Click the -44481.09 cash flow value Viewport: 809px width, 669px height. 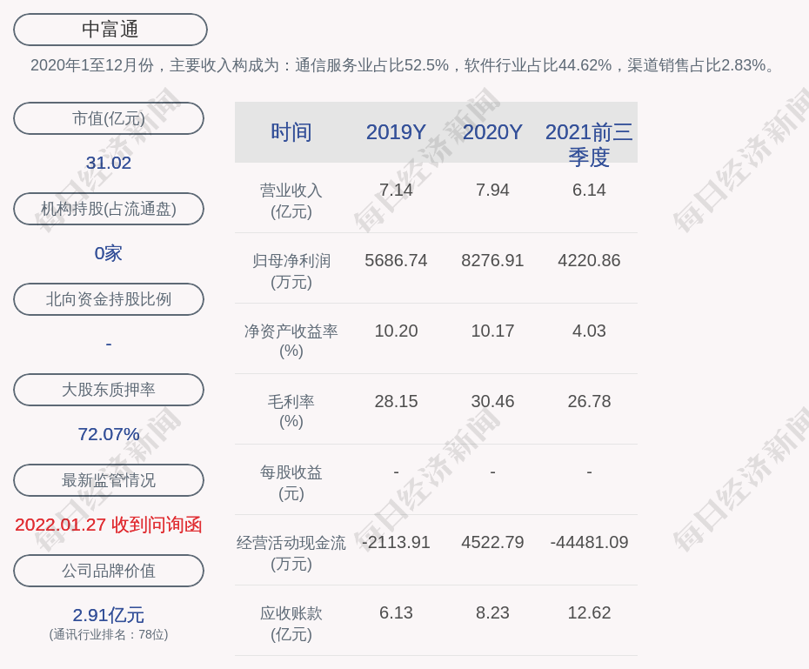click(x=589, y=542)
